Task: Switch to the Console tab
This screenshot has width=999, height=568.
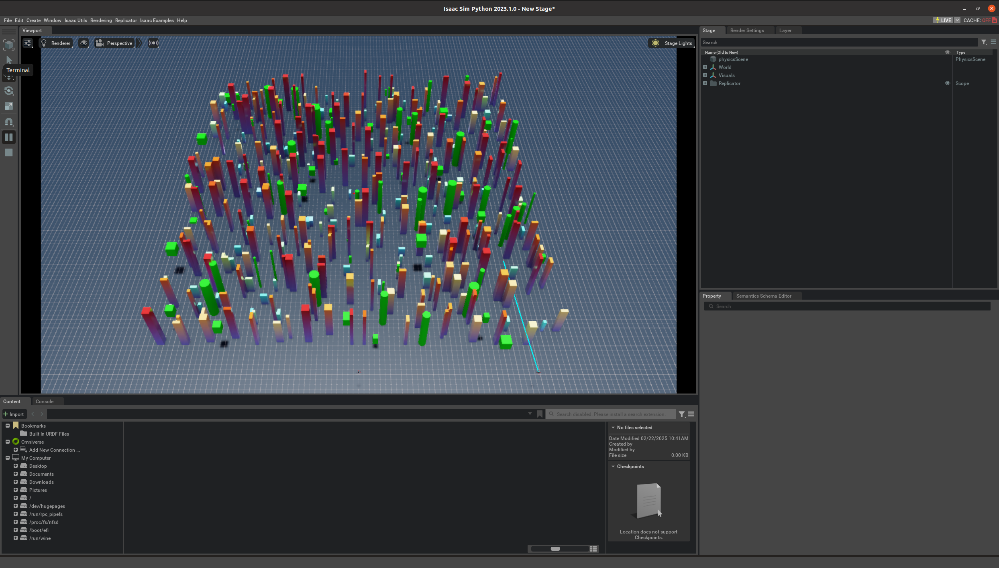Action: coord(44,401)
